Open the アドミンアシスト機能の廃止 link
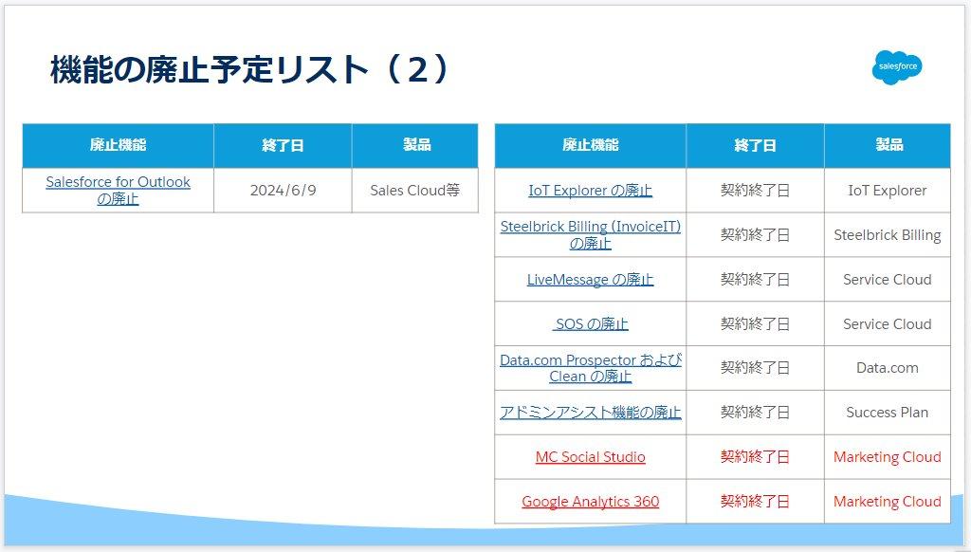 pos(590,413)
